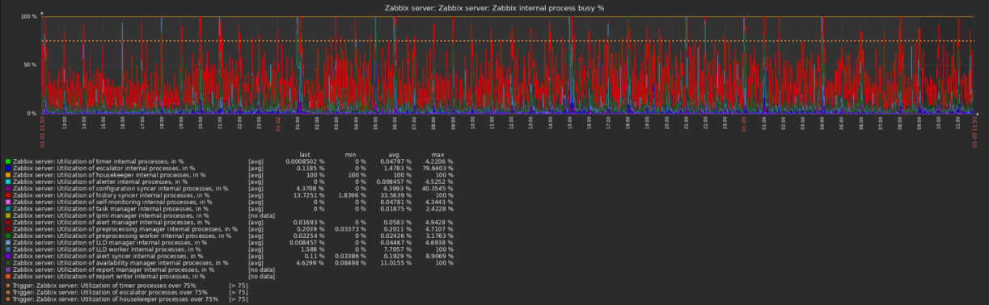Click the report writer legend swatch

point(7,276)
